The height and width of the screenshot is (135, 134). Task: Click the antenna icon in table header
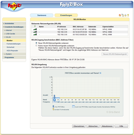point(35,26)
